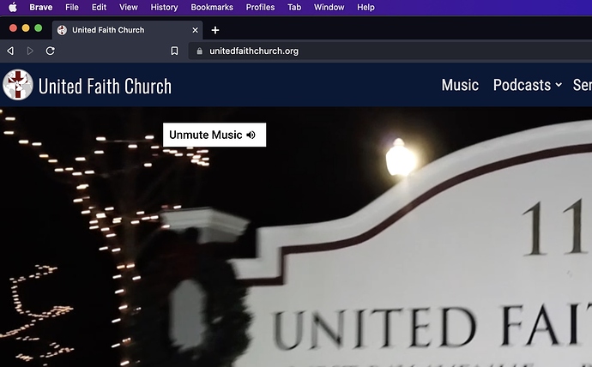
Task: Click the green fullscreen window button
Action: click(38, 28)
